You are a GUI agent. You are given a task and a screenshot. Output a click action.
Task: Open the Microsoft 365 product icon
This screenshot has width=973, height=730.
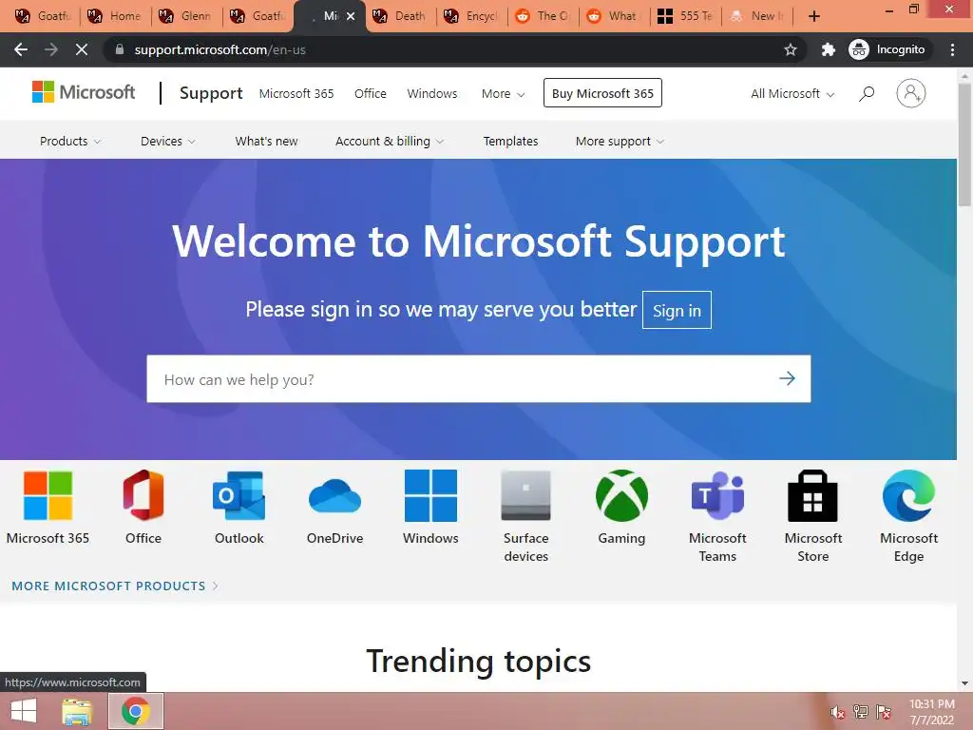pyautogui.click(x=48, y=494)
